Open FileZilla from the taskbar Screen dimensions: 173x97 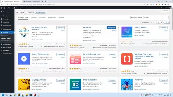point(35,95)
